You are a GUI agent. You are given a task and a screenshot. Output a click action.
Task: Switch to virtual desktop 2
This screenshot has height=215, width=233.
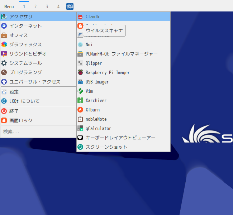(x=35, y=6)
